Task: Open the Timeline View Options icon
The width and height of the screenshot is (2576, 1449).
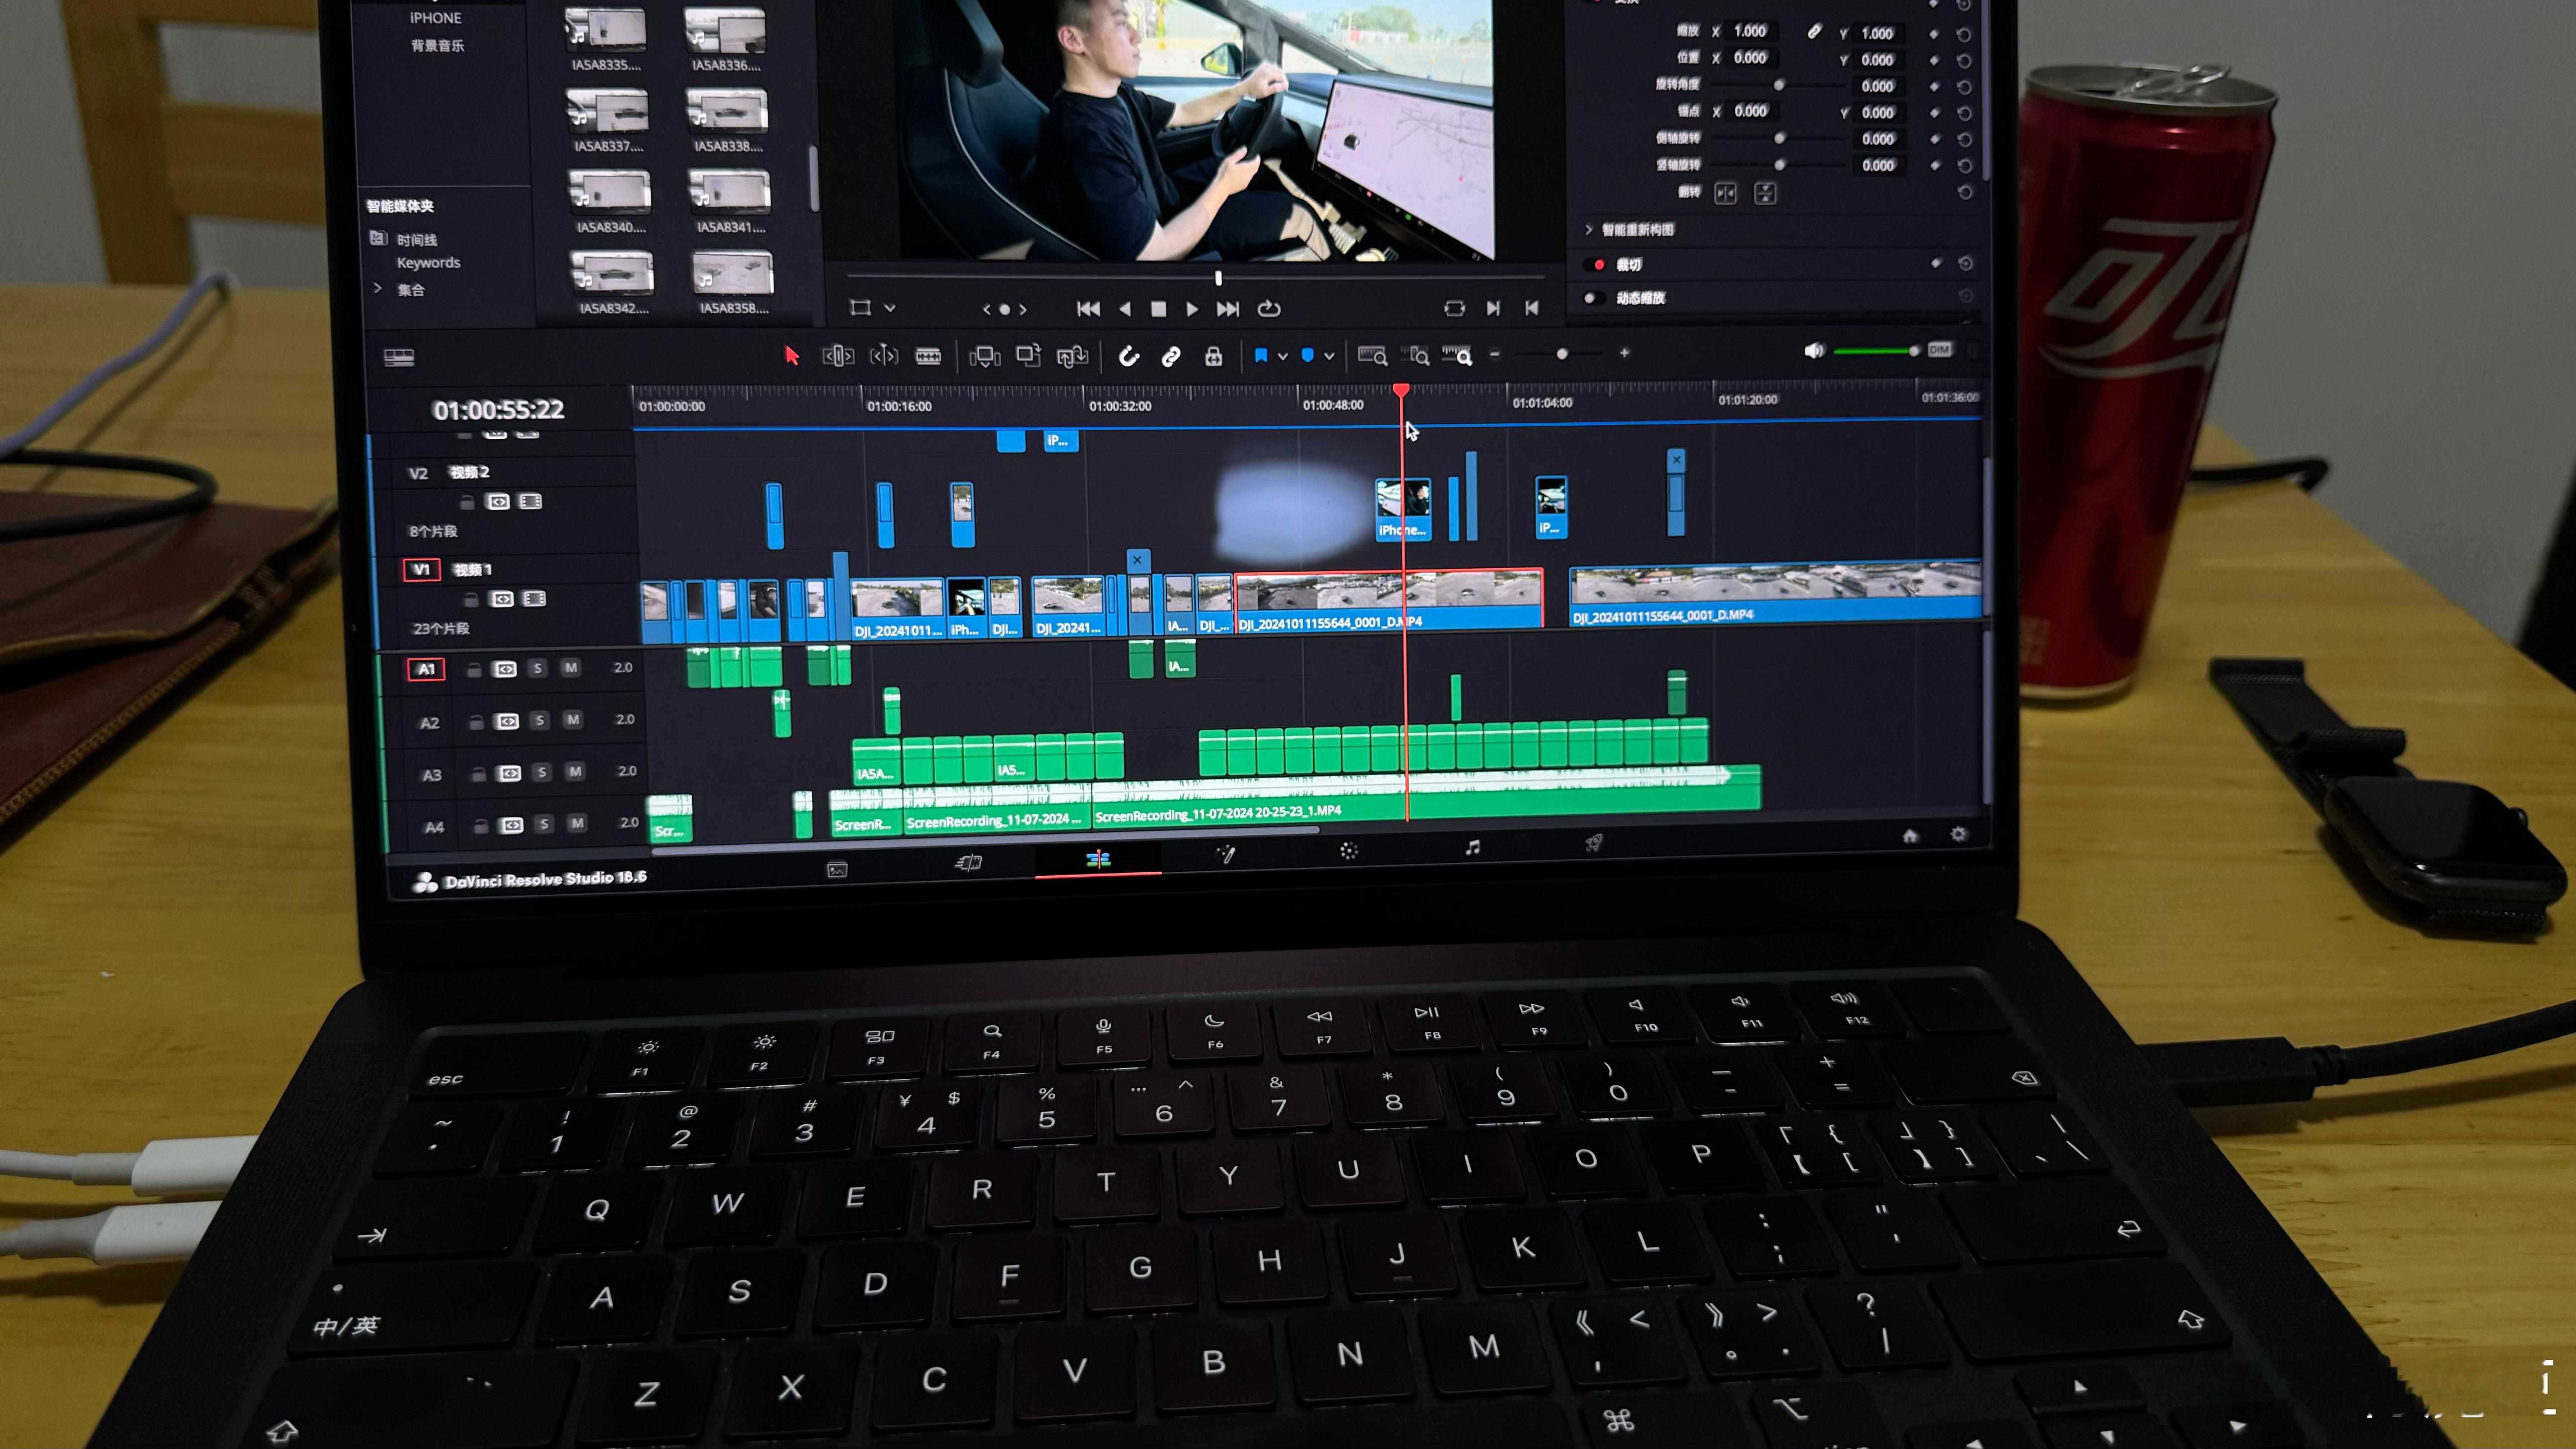Action: [399, 357]
